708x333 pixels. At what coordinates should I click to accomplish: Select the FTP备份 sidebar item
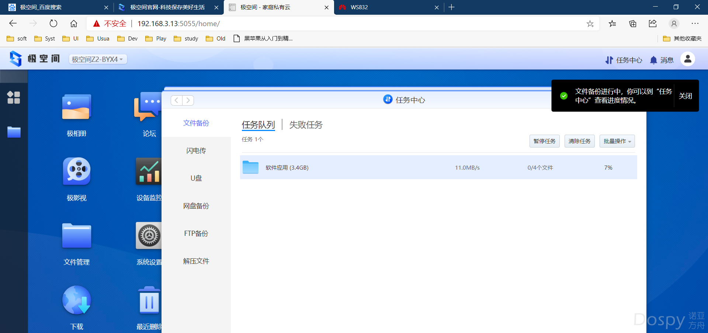pos(196,233)
